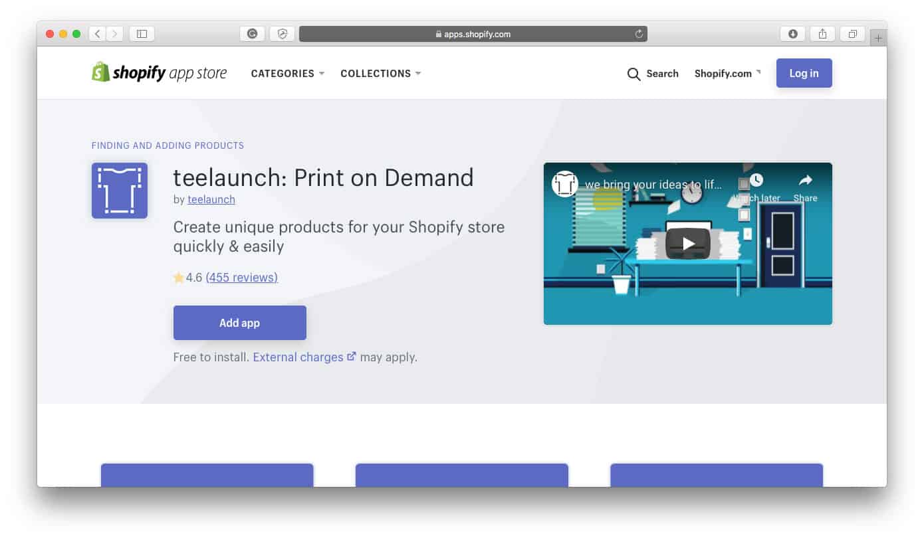Screen dimensions: 924x540
Task: Toggle the Safari sidebar button
Action: (142, 34)
